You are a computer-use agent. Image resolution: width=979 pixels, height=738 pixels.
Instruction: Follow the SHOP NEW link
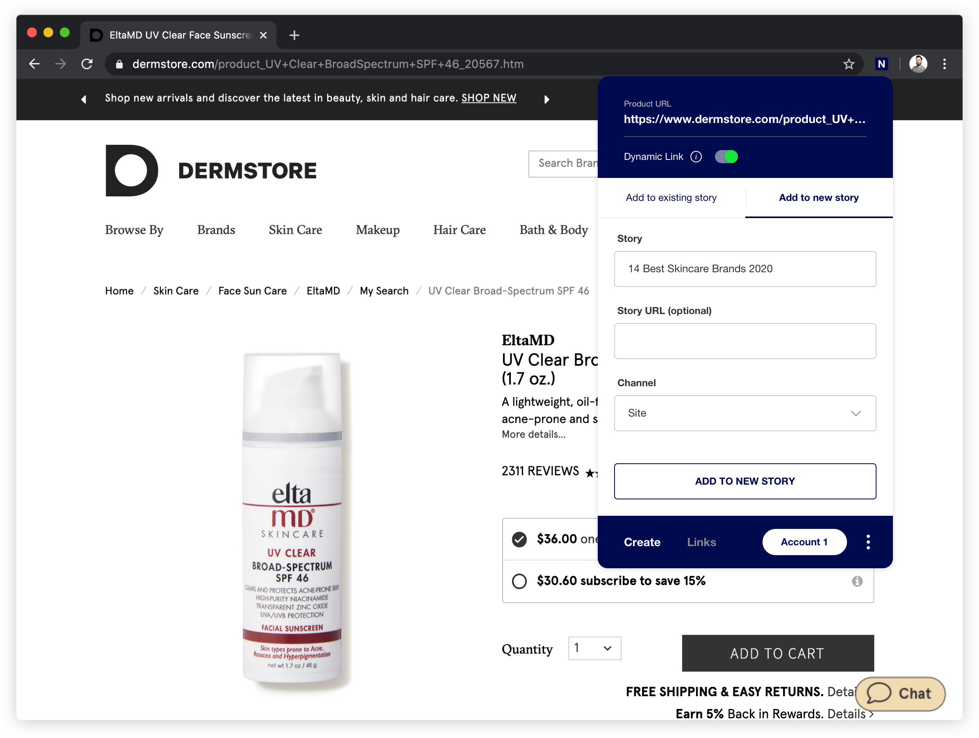489,98
